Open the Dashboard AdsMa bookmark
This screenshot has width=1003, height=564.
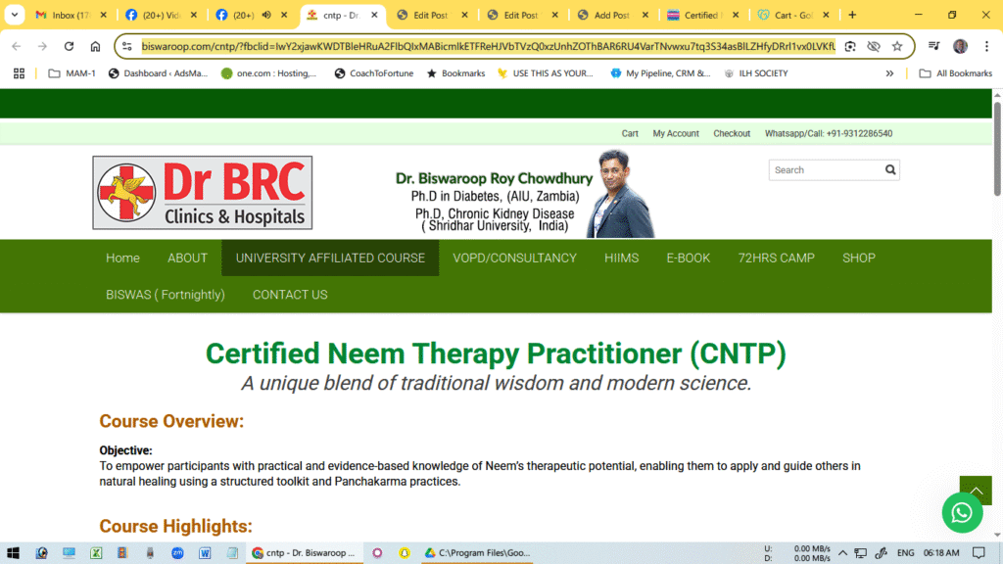[158, 73]
